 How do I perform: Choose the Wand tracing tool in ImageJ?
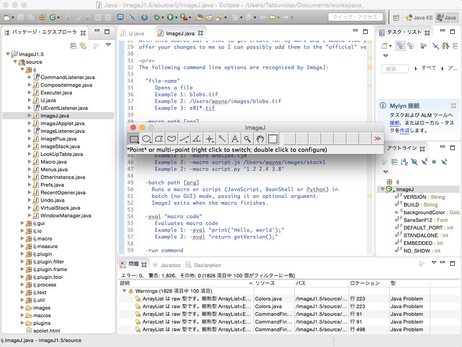pyautogui.click(x=222, y=139)
